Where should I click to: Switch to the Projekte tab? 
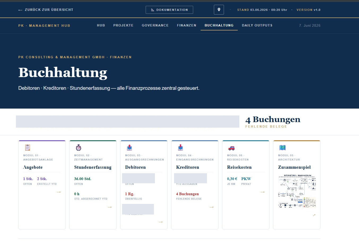pos(123,25)
